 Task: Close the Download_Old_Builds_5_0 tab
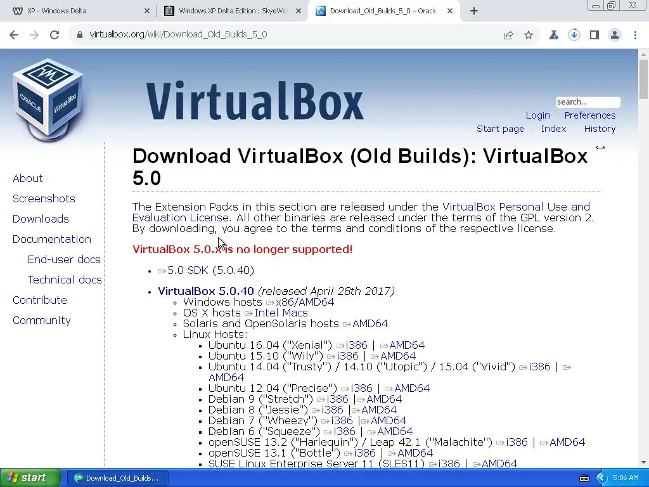pos(450,11)
